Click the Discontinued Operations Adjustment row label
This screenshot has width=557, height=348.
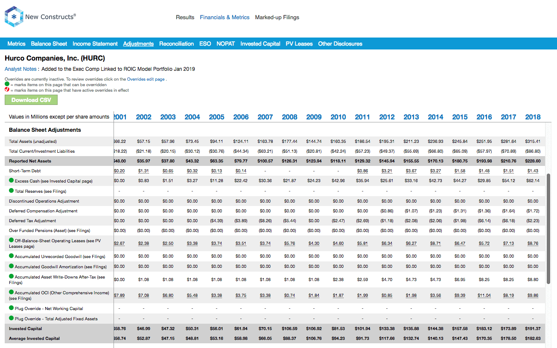pos(44,201)
